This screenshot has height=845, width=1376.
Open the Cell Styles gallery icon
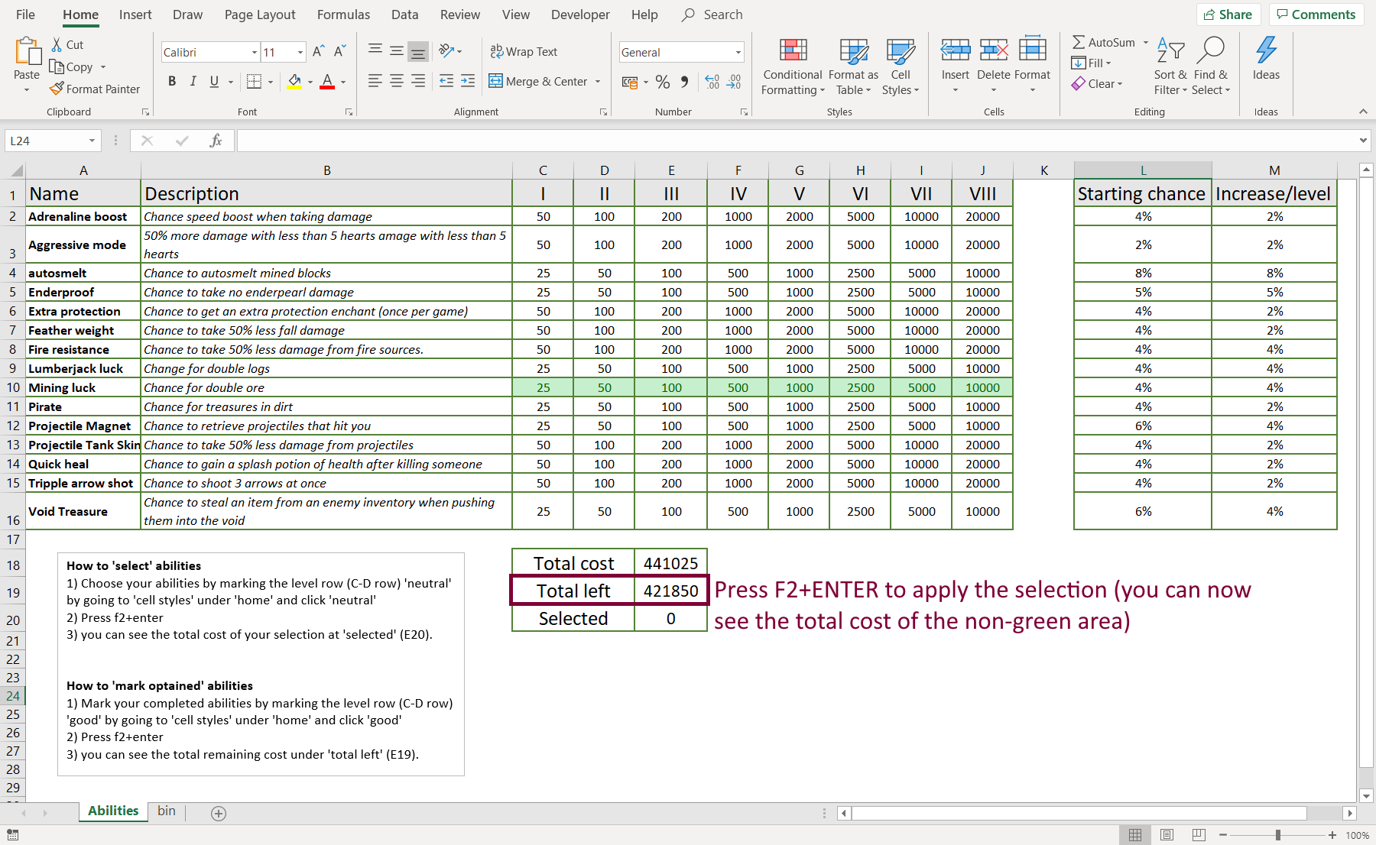tap(901, 50)
